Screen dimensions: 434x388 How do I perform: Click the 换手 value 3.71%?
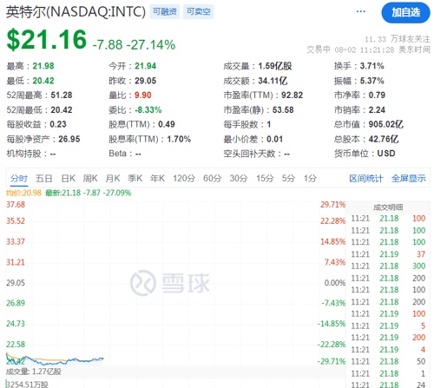[x=372, y=66]
